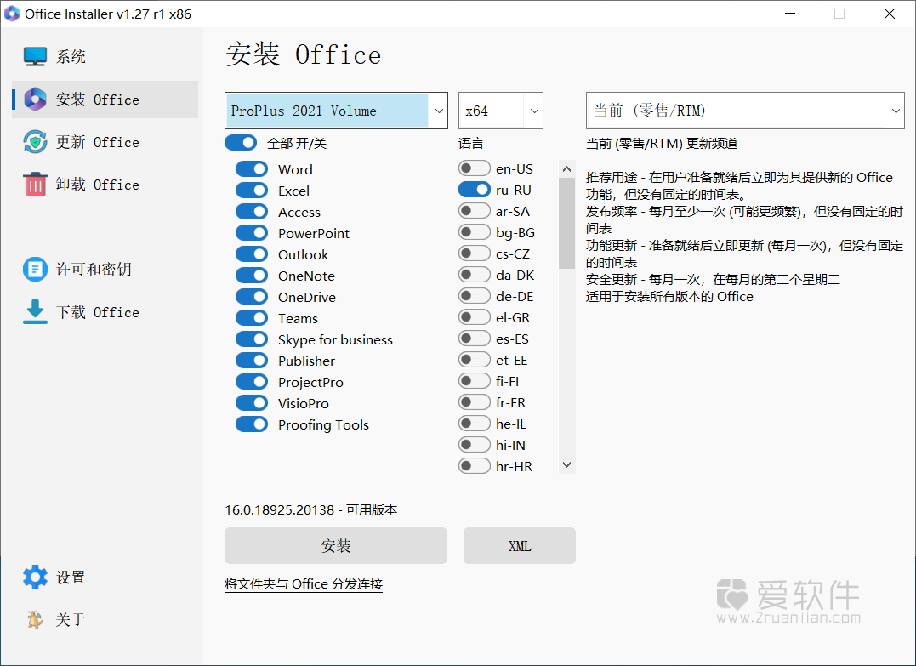Image resolution: width=916 pixels, height=666 pixels.
Task: Click the monitor icon beside 系统
Action: (x=35, y=57)
